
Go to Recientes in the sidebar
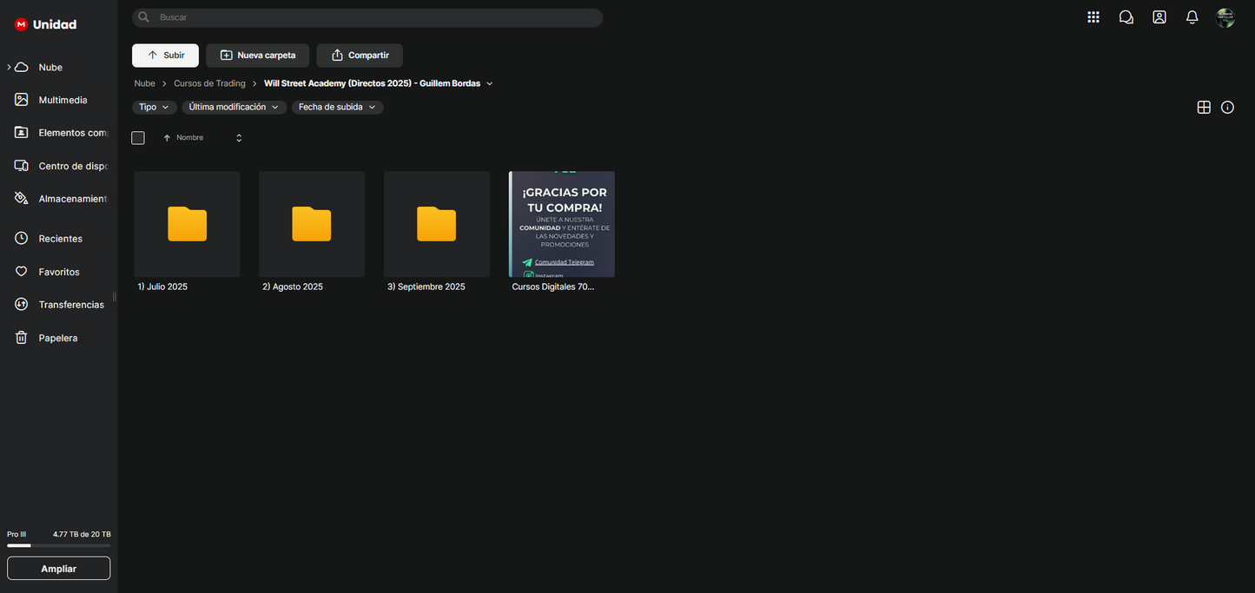point(60,239)
